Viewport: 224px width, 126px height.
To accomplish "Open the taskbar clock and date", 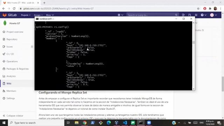I will point(210,123).
